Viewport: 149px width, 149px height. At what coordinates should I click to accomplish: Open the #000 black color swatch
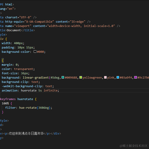35,52
